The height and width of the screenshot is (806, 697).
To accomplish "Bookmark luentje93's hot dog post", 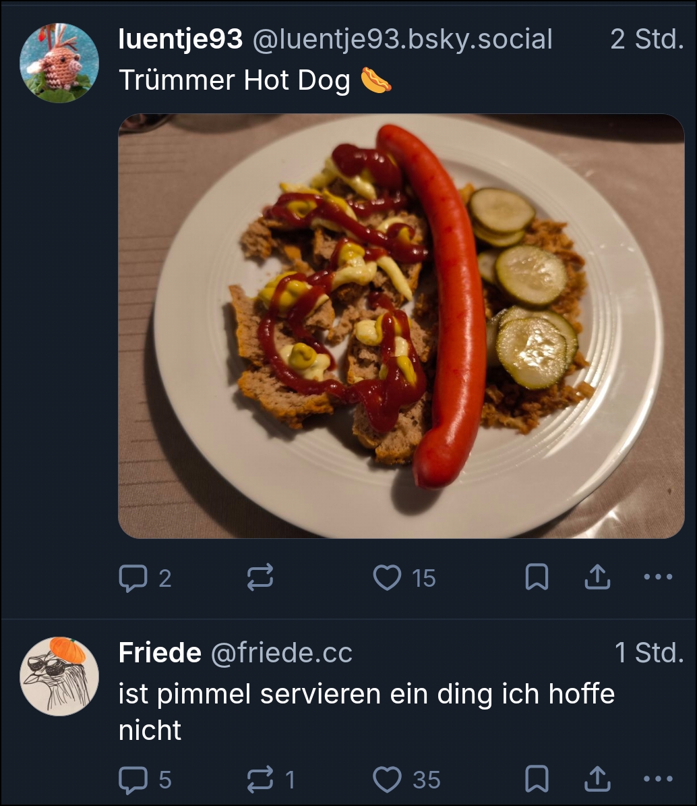I will (x=537, y=578).
